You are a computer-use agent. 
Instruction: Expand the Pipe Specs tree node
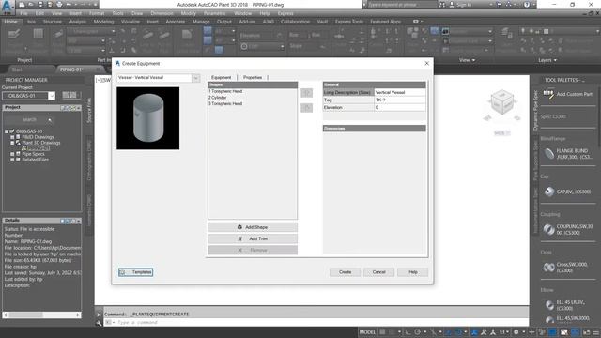tap(12, 154)
